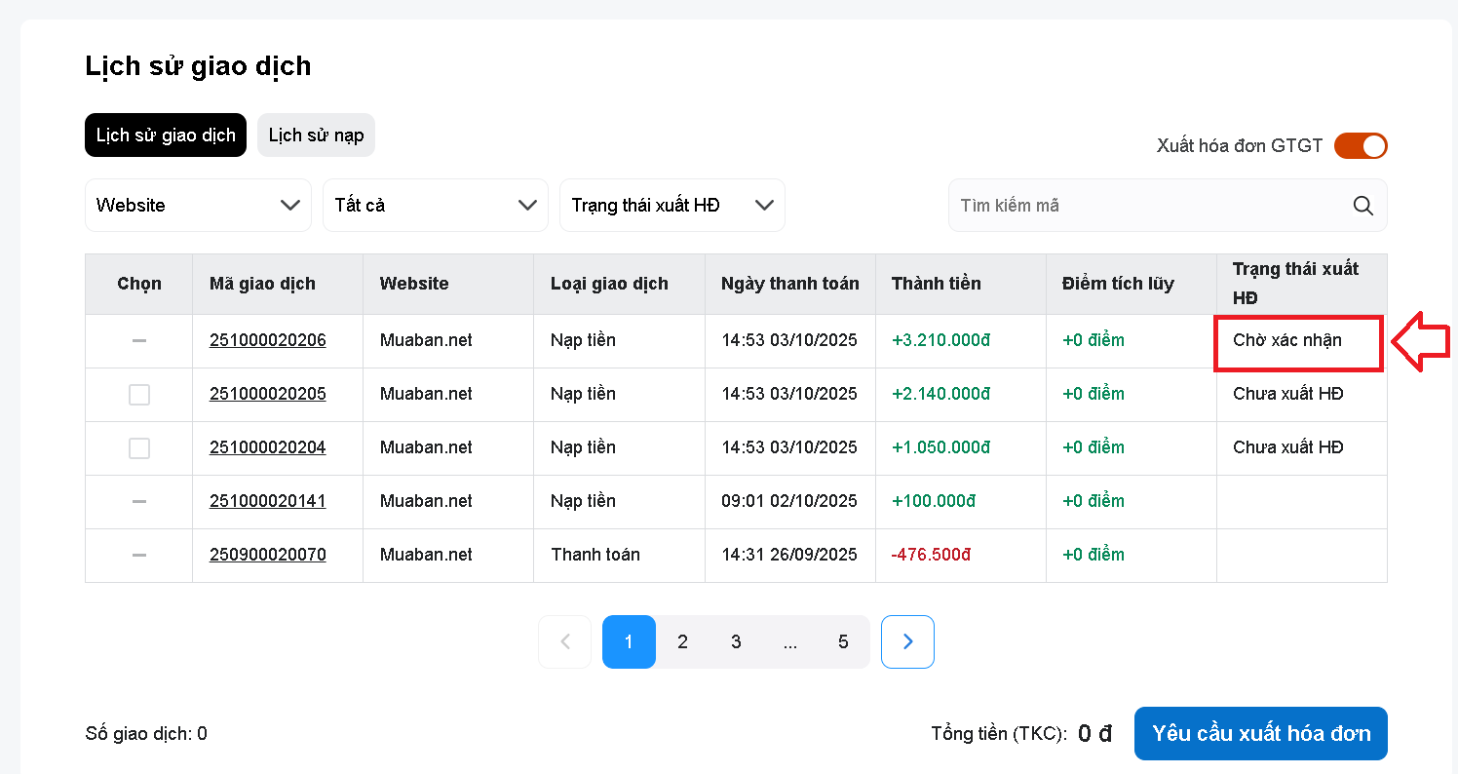This screenshot has height=774, width=1458.
Task: Check box for transaction 251000020205
Action: point(139,395)
